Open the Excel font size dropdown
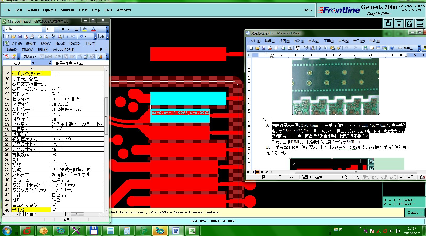This screenshot has height=236, width=426. click(x=56, y=29)
